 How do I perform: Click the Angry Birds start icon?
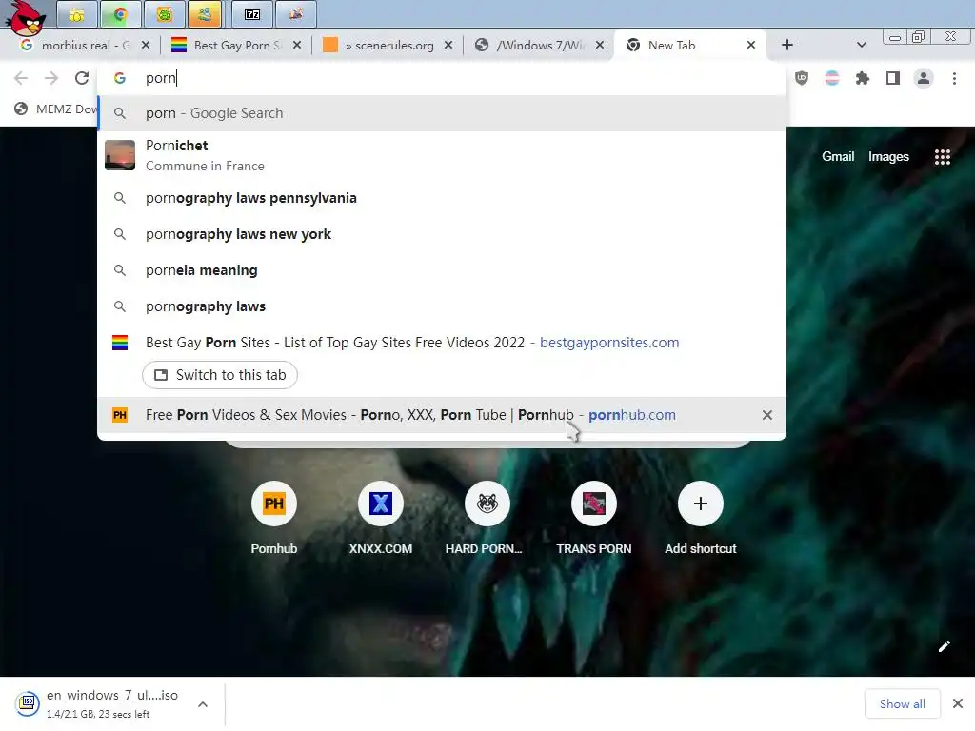[x=26, y=19]
